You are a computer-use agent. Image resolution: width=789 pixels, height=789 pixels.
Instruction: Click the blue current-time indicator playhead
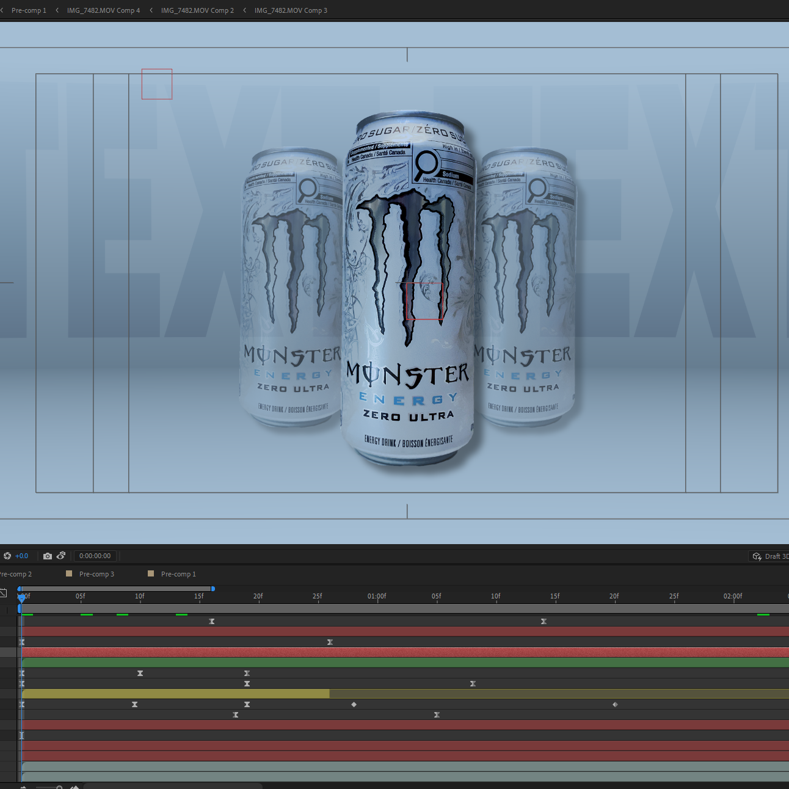tap(21, 598)
